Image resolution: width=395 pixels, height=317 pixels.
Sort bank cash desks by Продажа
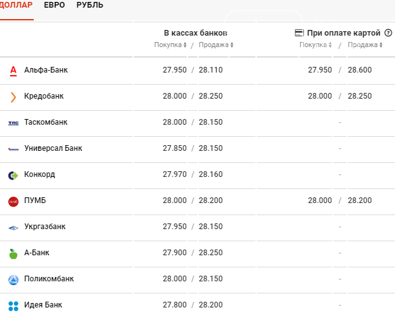pos(216,45)
